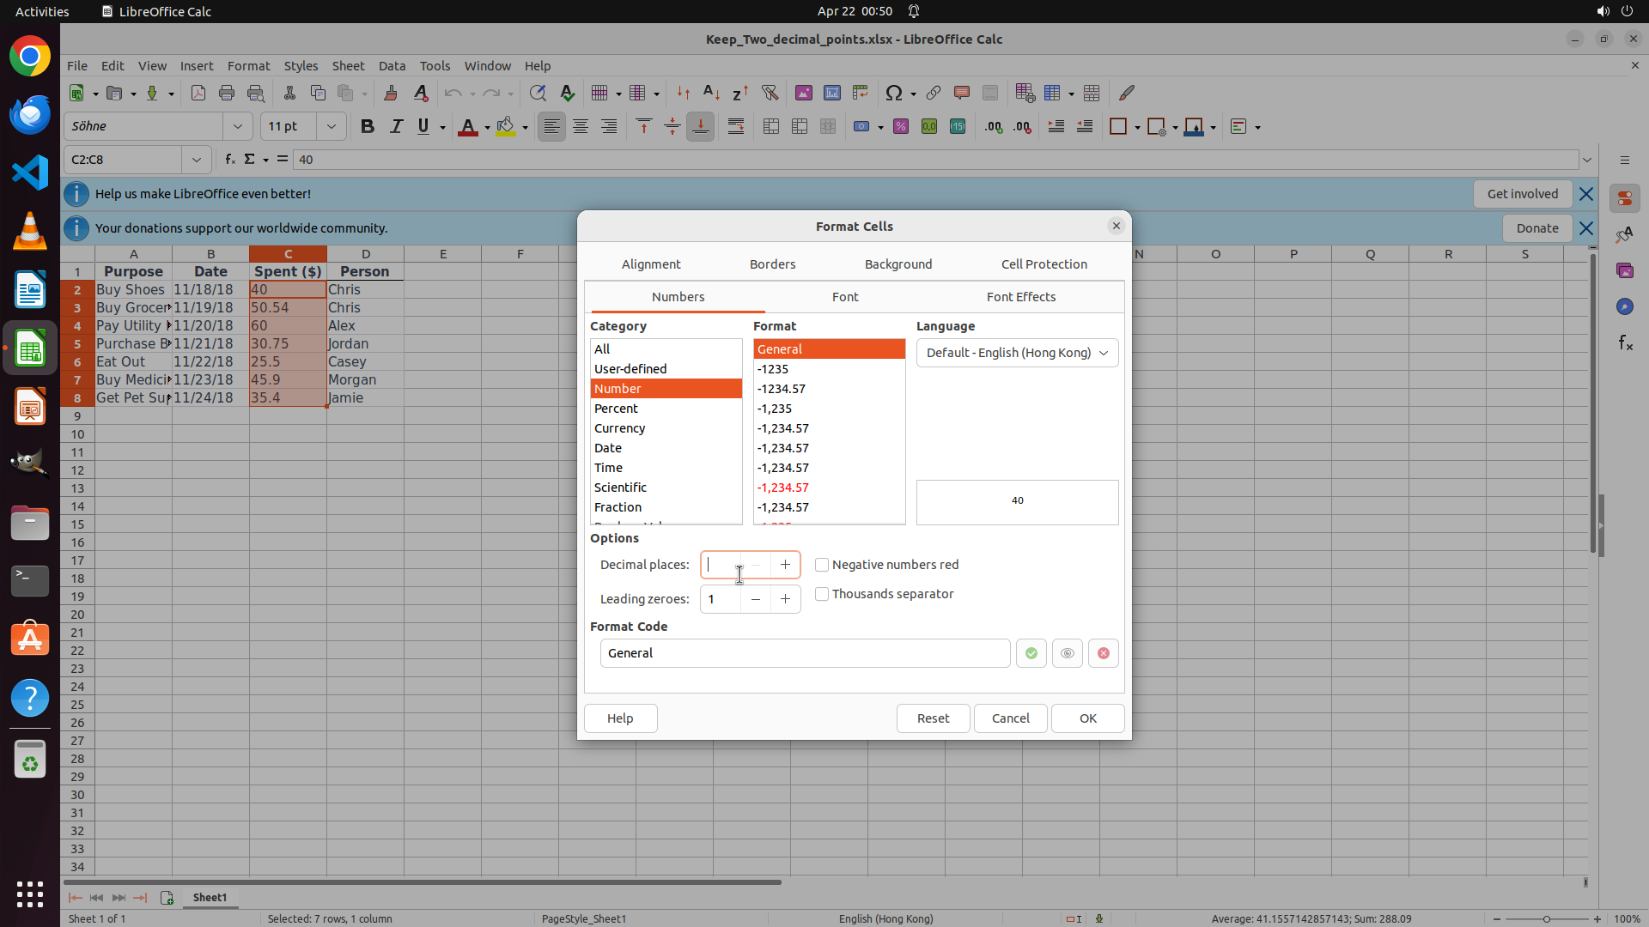Open the Font Effects tab
Viewport: 1649px width, 927px height.
coord(1020,297)
